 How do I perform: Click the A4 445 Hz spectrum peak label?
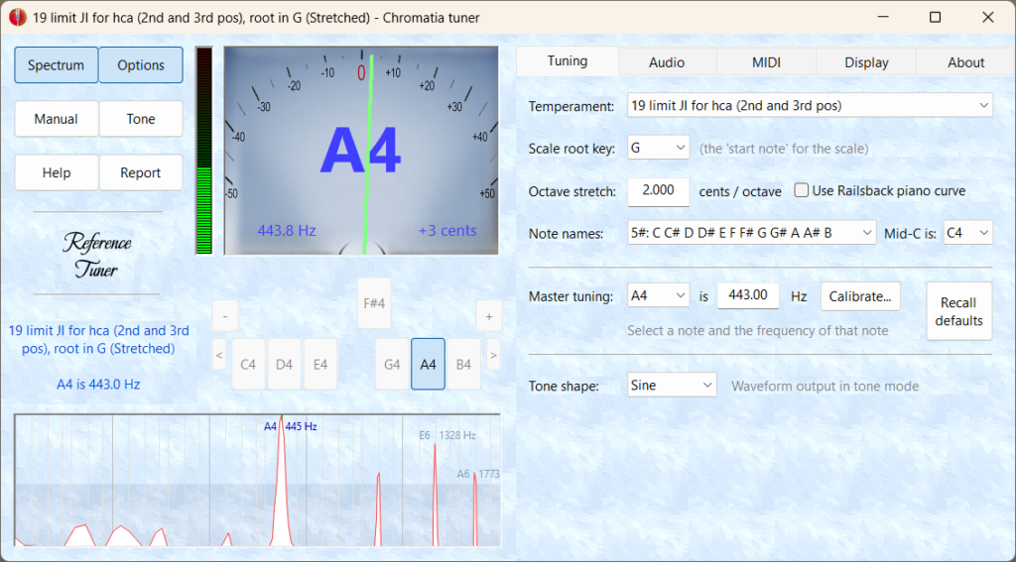pos(291,426)
